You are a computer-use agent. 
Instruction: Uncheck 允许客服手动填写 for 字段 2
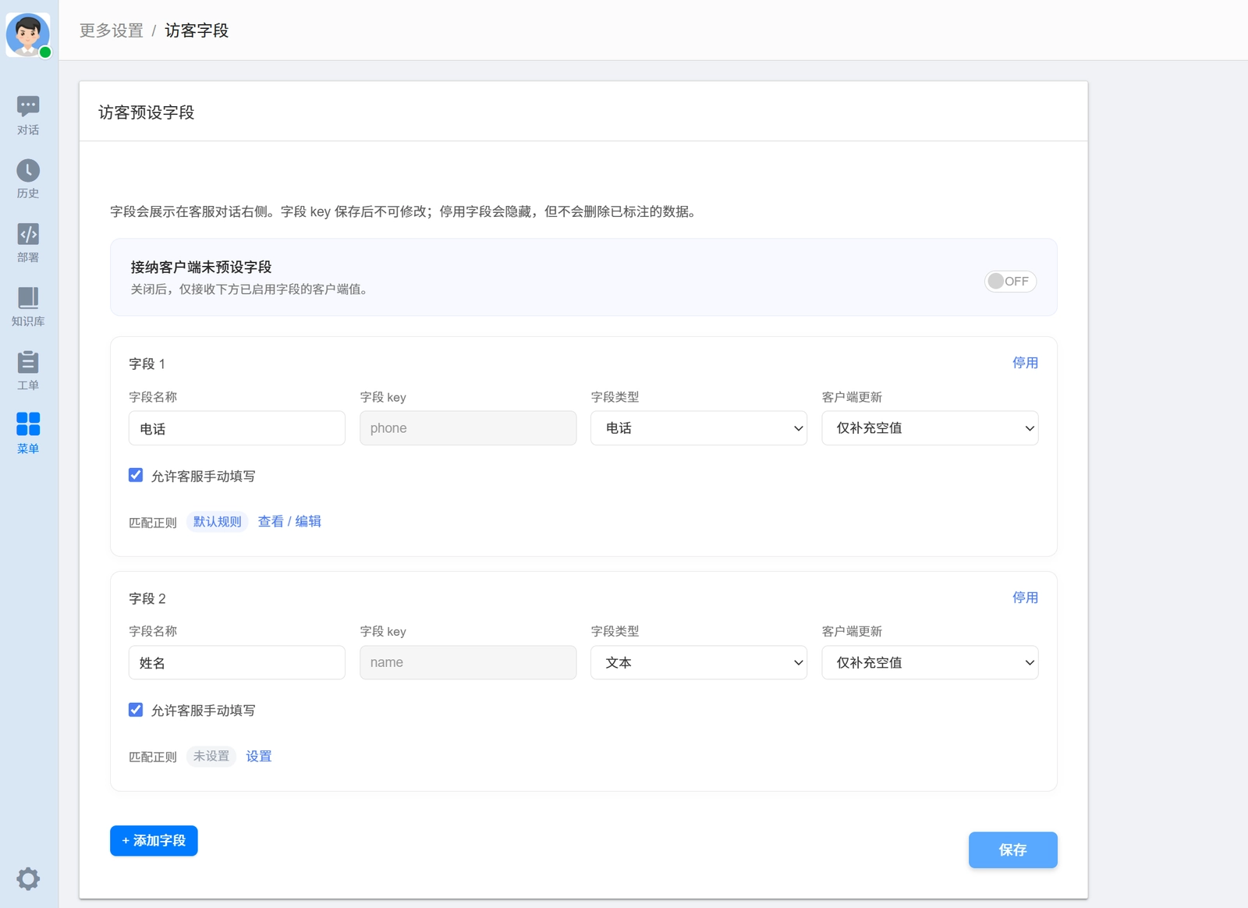point(136,710)
